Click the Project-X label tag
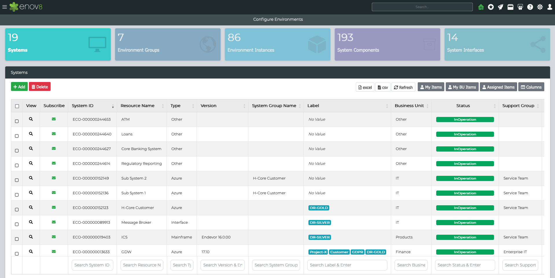555x278 pixels. (318, 252)
